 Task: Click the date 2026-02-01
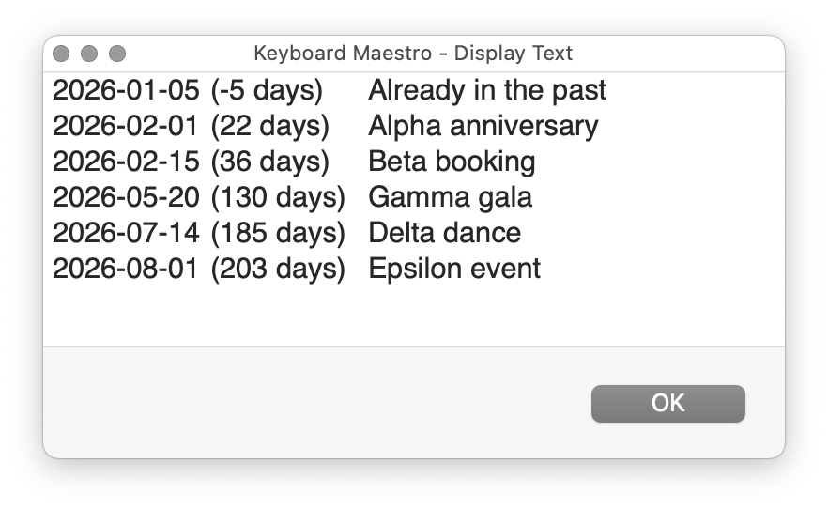(x=126, y=127)
